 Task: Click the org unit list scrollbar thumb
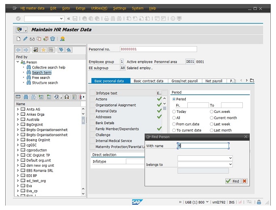point(83,121)
